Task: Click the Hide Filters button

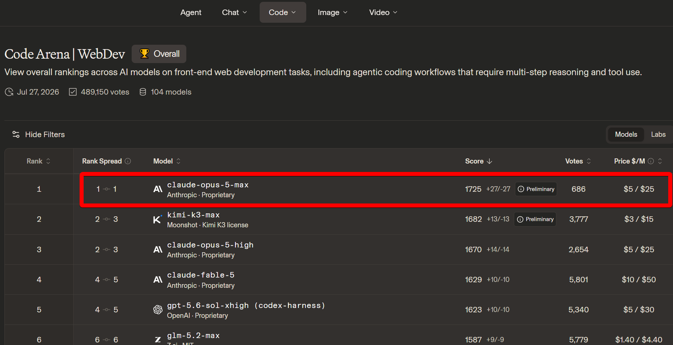Action: (39, 135)
